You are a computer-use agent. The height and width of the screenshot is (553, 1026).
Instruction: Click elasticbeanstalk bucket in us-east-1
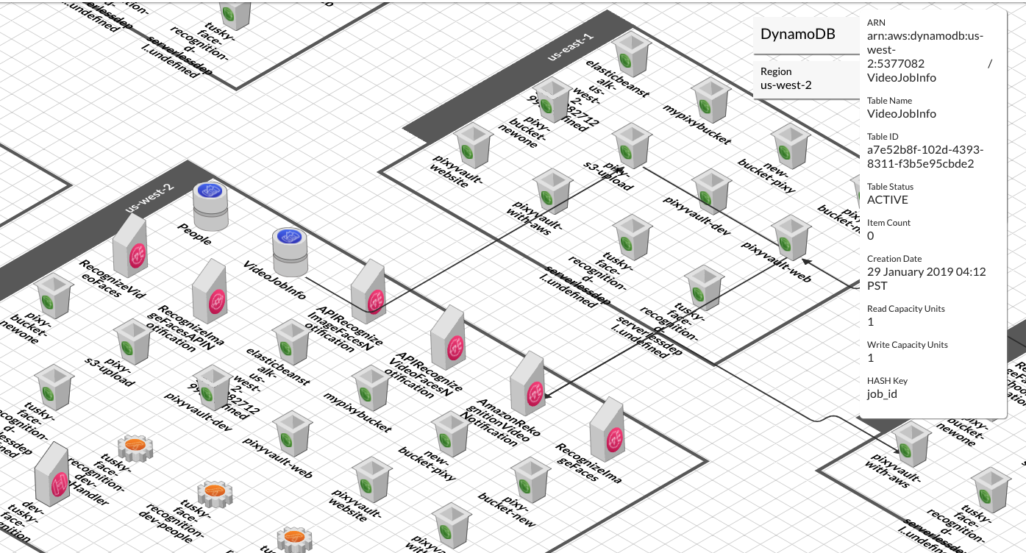point(633,54)
